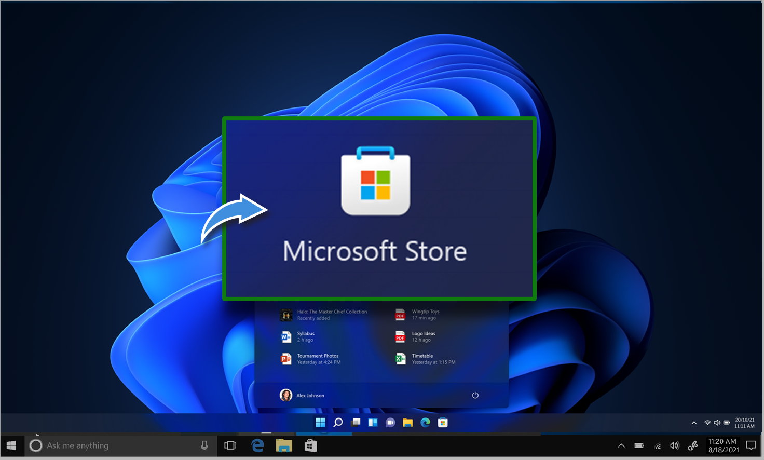Screen dimensions: 764x460
Task: Open the Alex Johnson user account
Action: click(302, 395)
